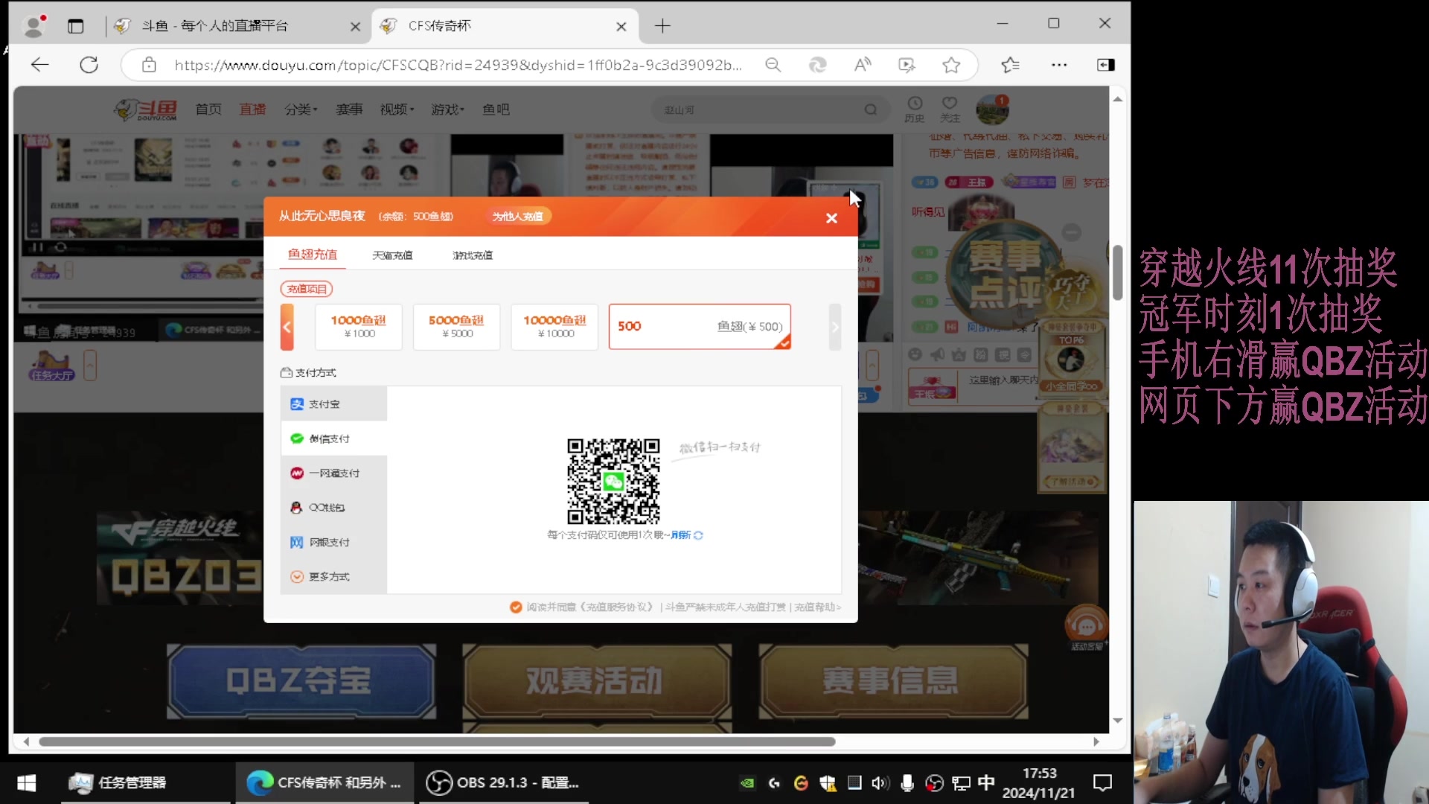Click the 观赛活动 button
1429x804 pixels.
(x=596, y=681)
